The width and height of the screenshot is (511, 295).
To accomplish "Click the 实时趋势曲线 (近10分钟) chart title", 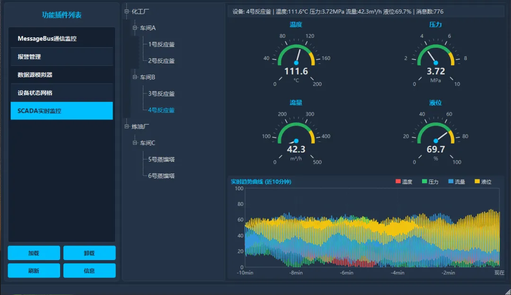I will [x=261, y=182].
